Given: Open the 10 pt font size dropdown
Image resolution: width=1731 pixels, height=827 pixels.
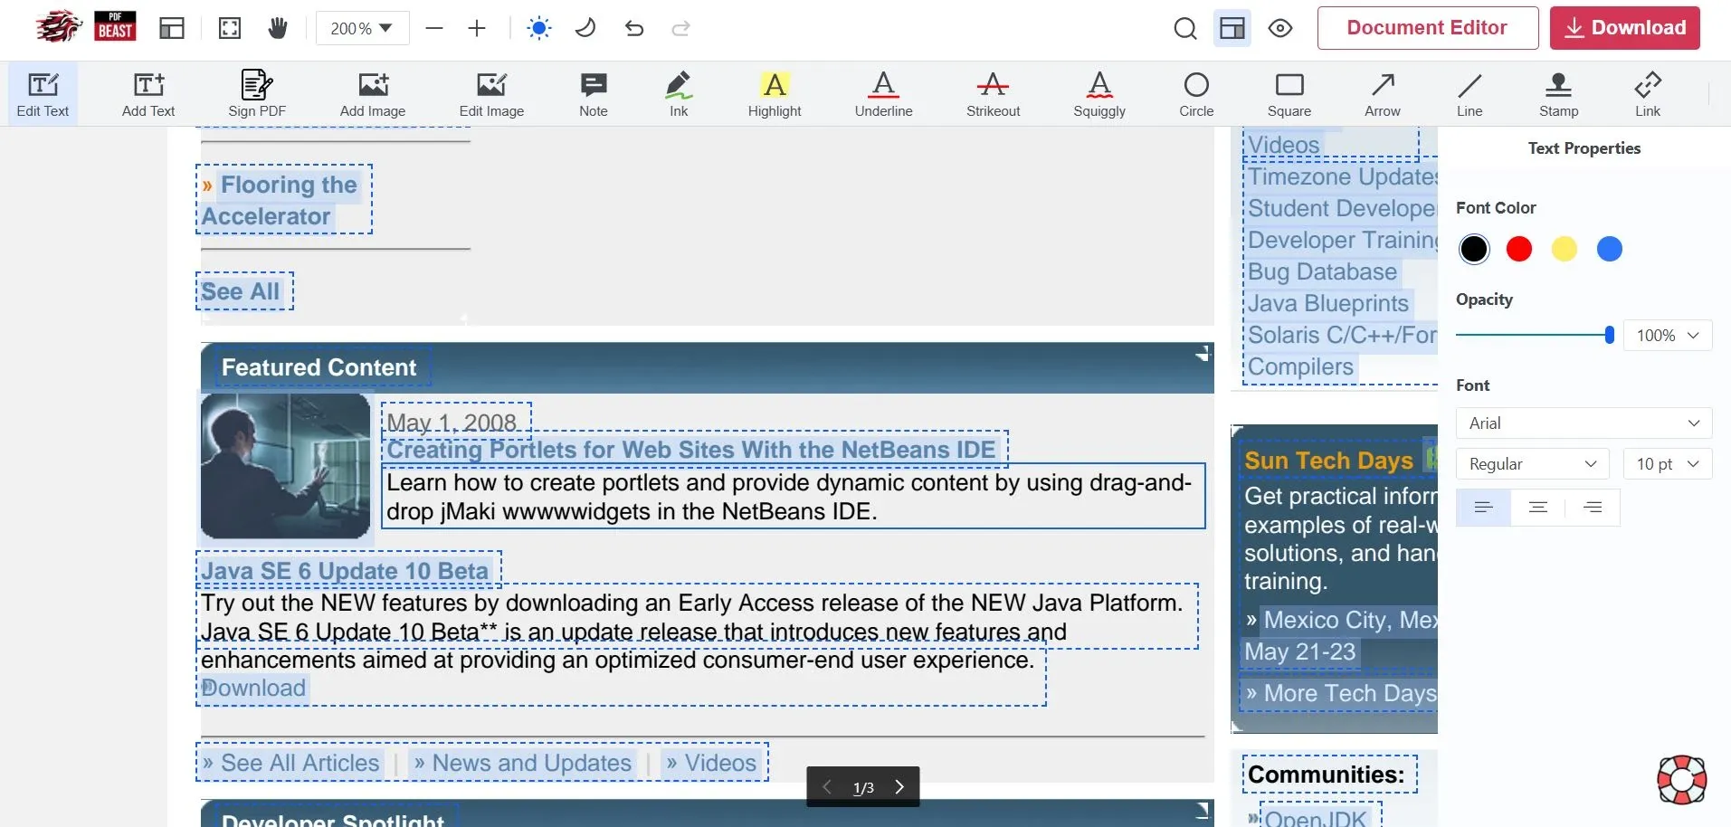Looking at the screenshot, I should (x=1667, y=464).
